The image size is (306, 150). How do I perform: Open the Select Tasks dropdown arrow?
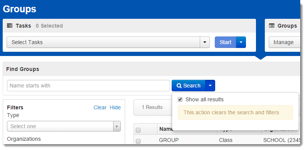tap(205, 42)
